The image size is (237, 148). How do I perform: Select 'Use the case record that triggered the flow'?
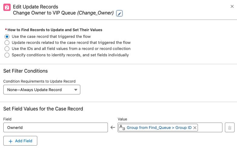pyautogui.click(x=7, y=37)
